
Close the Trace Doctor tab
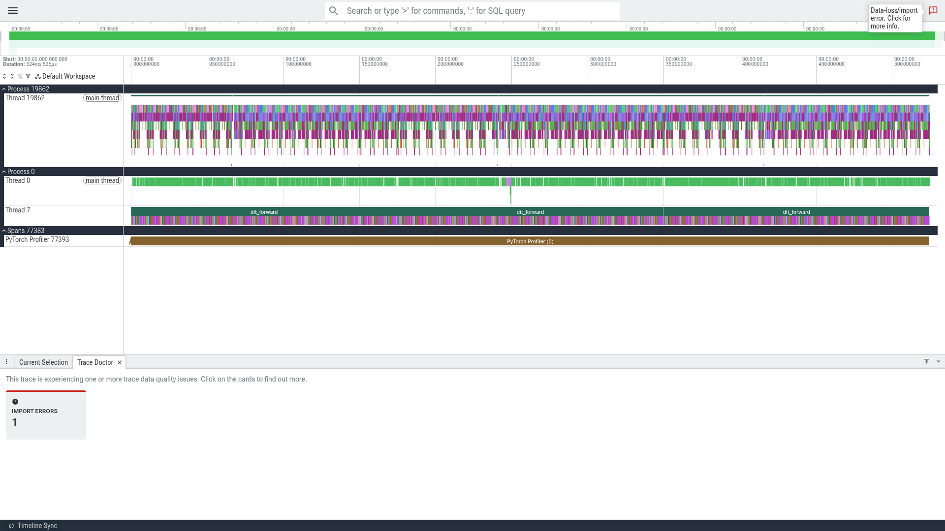(x=120, y=362)
